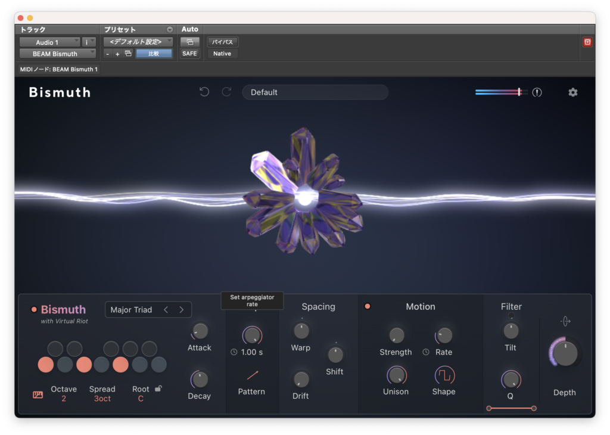Screen dimensions: 610x435
Task: Click the Warp knob
Action: click(301, 331)
